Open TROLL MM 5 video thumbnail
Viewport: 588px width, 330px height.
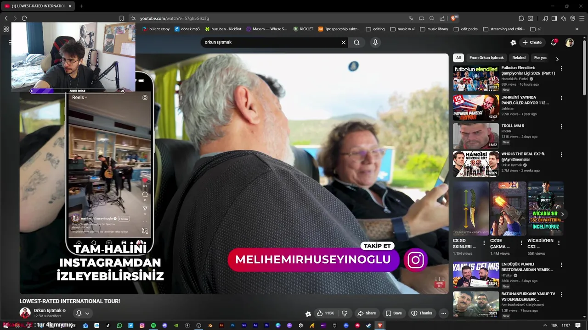tap(476, 136)
